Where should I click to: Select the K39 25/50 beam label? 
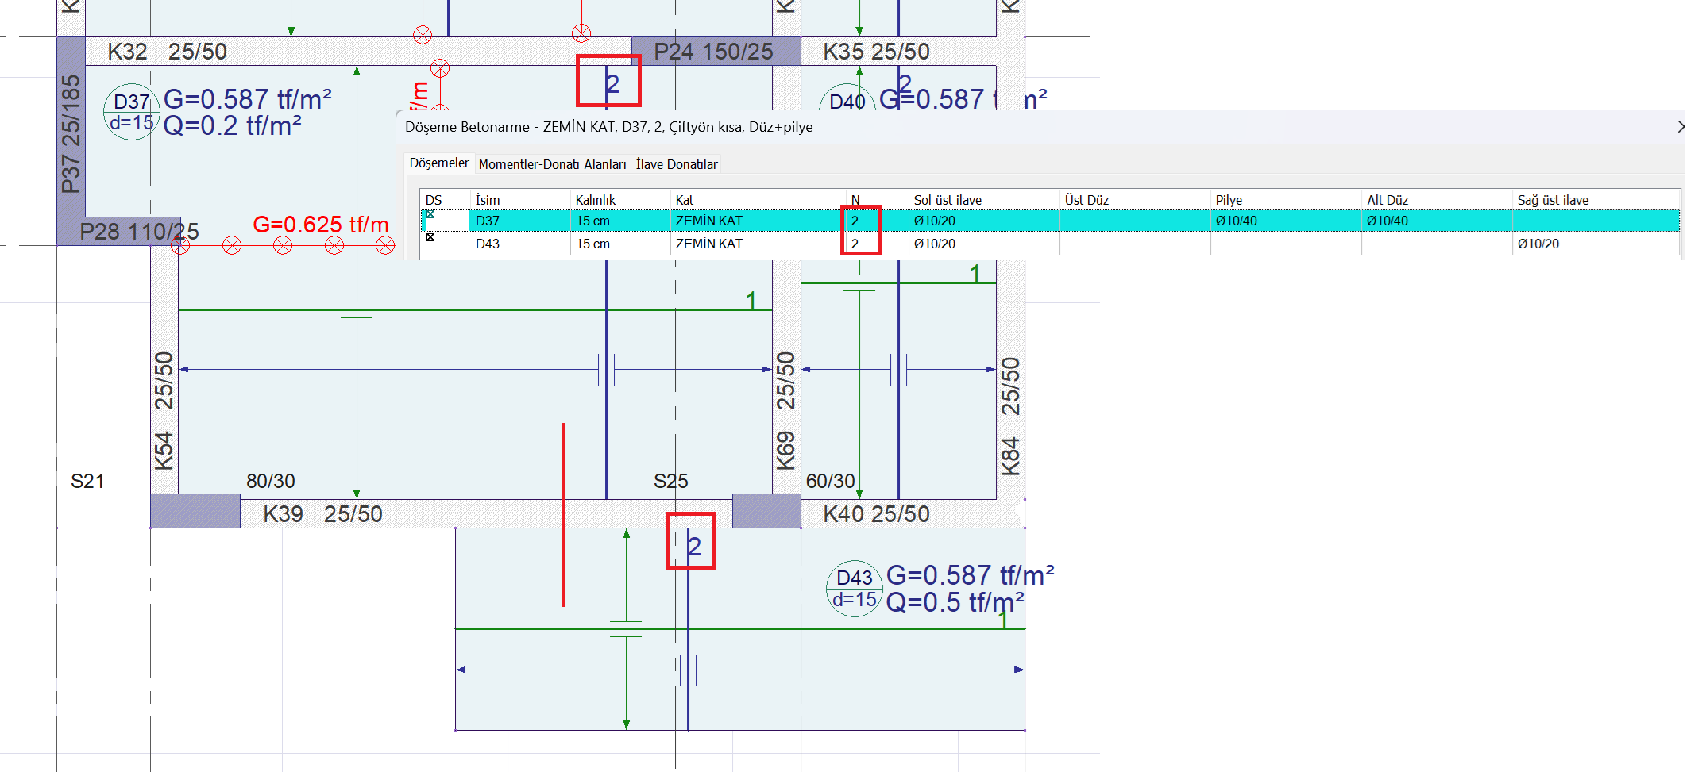(322, 514)
